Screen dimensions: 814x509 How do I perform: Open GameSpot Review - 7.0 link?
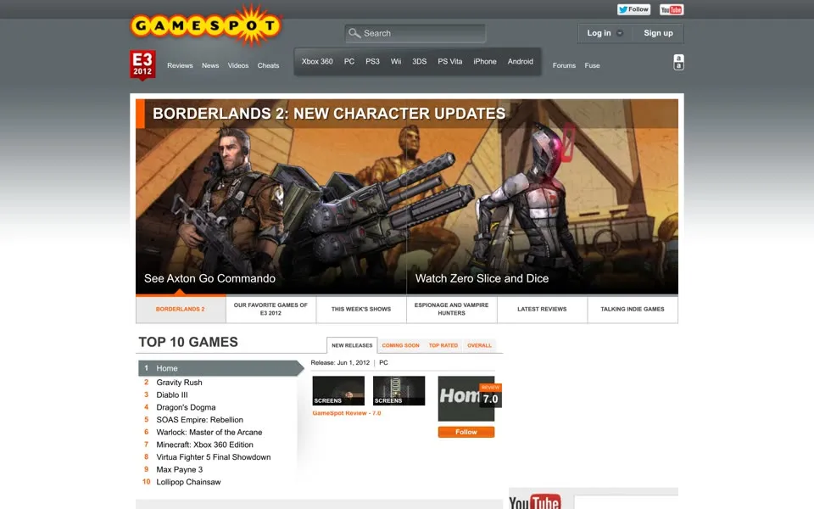tap(347, 413)
